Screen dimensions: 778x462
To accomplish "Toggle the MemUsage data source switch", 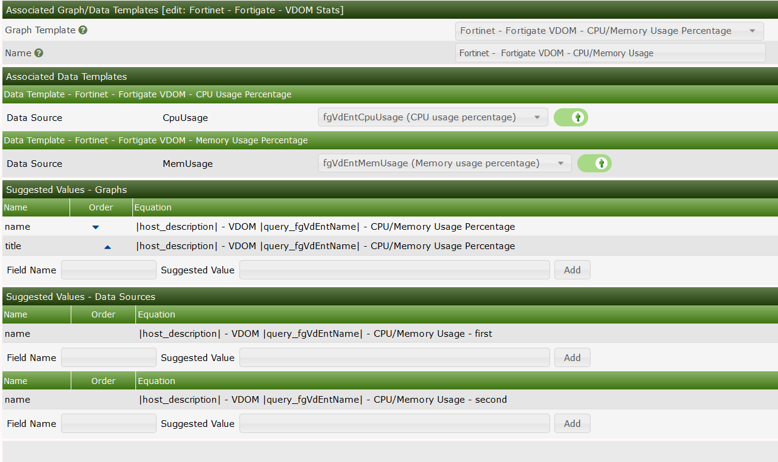I will coord(594,163).
